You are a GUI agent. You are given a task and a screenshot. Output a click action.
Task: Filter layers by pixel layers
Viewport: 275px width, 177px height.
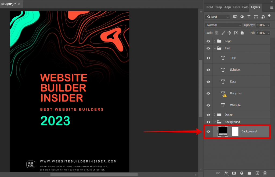(235, 17)
